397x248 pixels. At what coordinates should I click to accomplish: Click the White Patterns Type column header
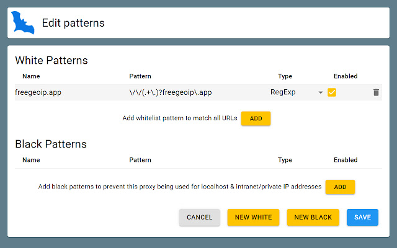pyautogui.click(x=285, y=76)
